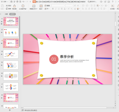119x112 pixels.
Task: Select the 幻灯片 slides panel button
Action: [12, 14]
